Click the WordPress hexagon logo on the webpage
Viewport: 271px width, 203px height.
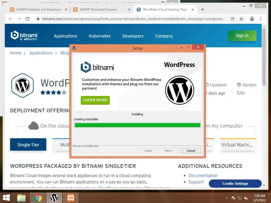click(x=23, y=85)
